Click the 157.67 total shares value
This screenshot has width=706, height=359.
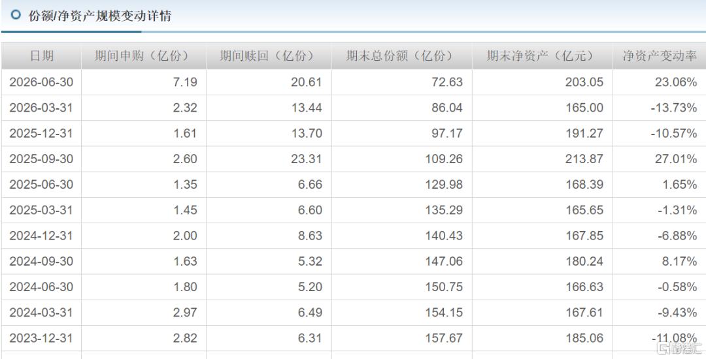tap(444, 338)
